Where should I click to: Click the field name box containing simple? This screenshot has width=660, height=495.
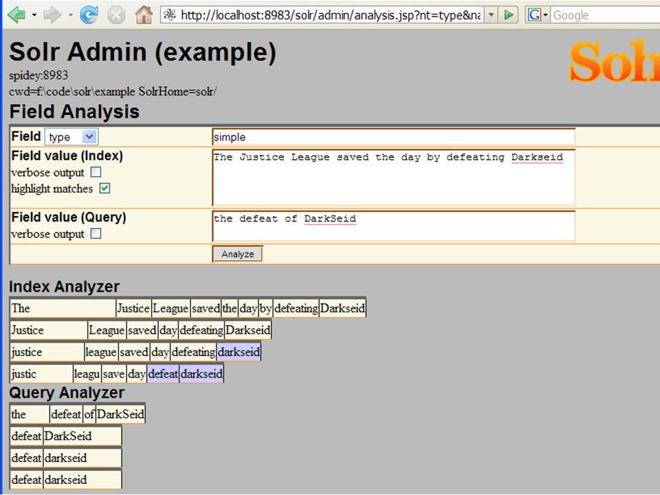(393, 137)
